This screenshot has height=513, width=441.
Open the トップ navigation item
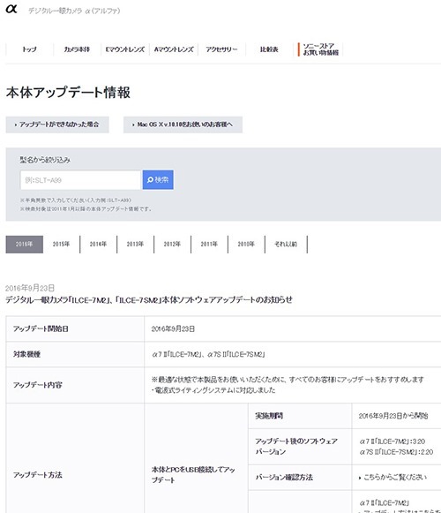point(29,49)
